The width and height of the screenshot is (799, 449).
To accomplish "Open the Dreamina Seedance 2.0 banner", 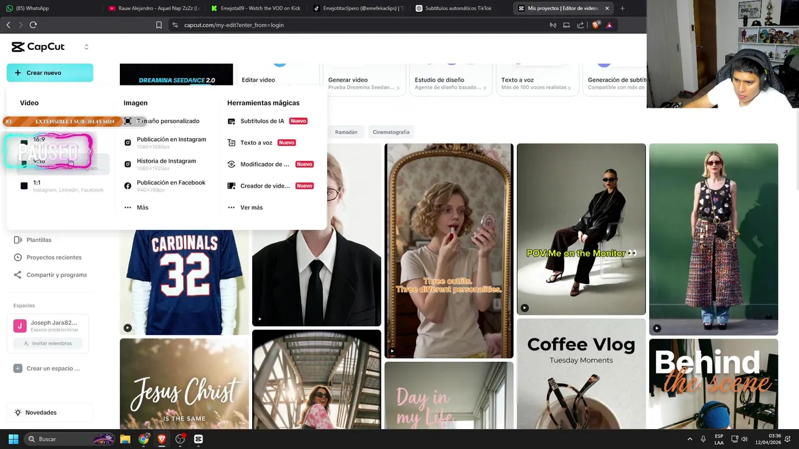I will click(176, 74).
